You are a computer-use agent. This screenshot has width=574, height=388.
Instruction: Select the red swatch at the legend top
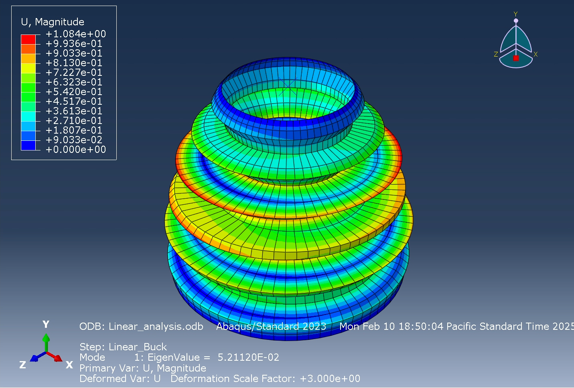point(28,39)
